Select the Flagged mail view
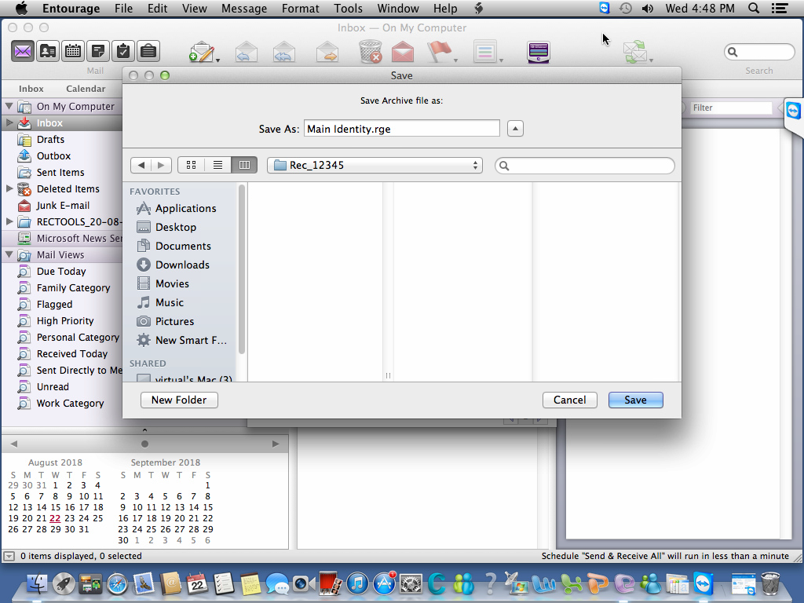Screen dimensions: 804x603 click(54, 305)
